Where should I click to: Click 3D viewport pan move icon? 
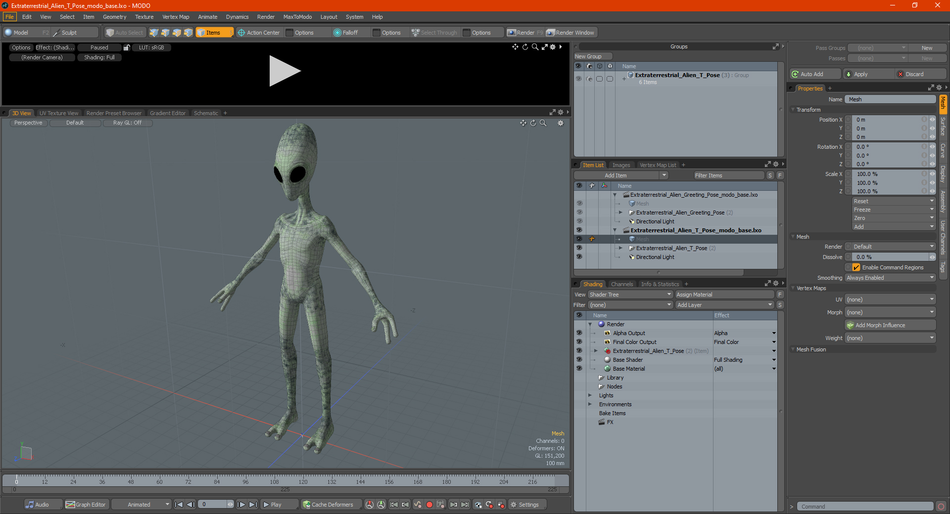pos(523,123)
